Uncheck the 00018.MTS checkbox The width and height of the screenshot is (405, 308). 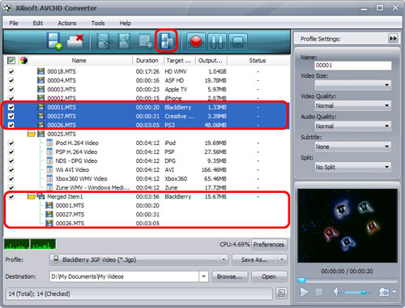11,71
